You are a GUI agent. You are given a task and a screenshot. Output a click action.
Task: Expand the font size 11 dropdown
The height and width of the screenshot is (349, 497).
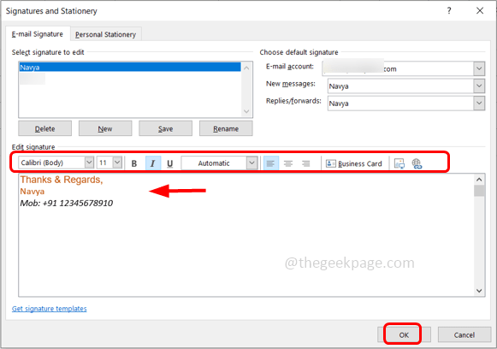pos(117,163)
